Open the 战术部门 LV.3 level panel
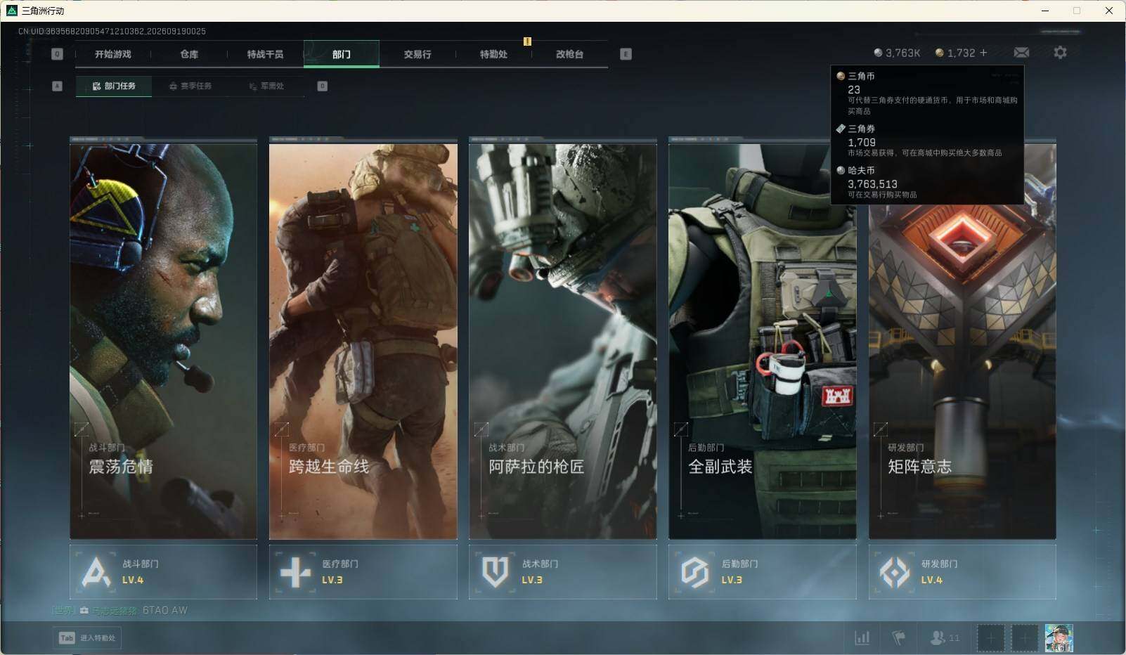Screen dimensions: 1126x655 tap(563, 572)
